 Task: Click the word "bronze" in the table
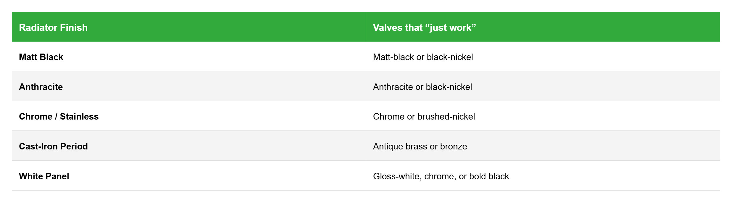(x=453, y=146)
